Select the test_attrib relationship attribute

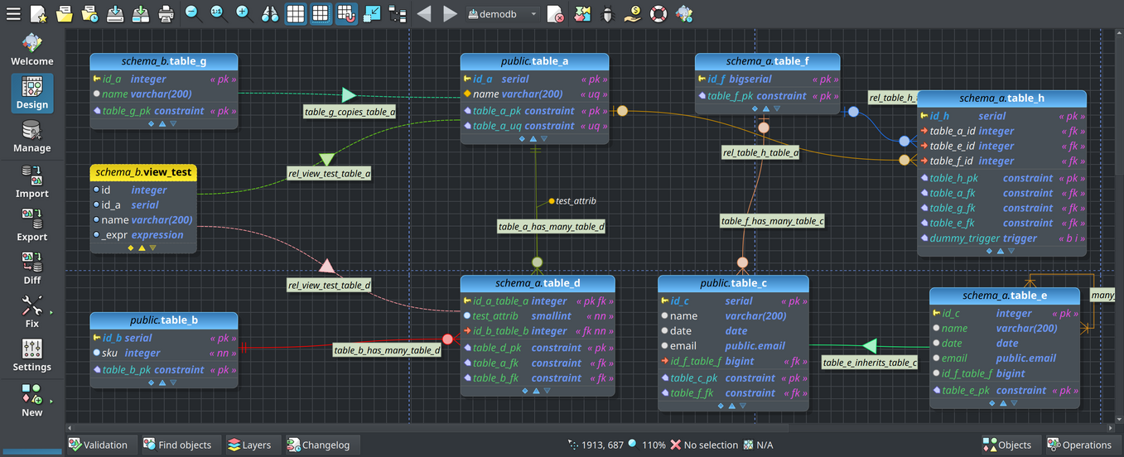pos(572,201)
